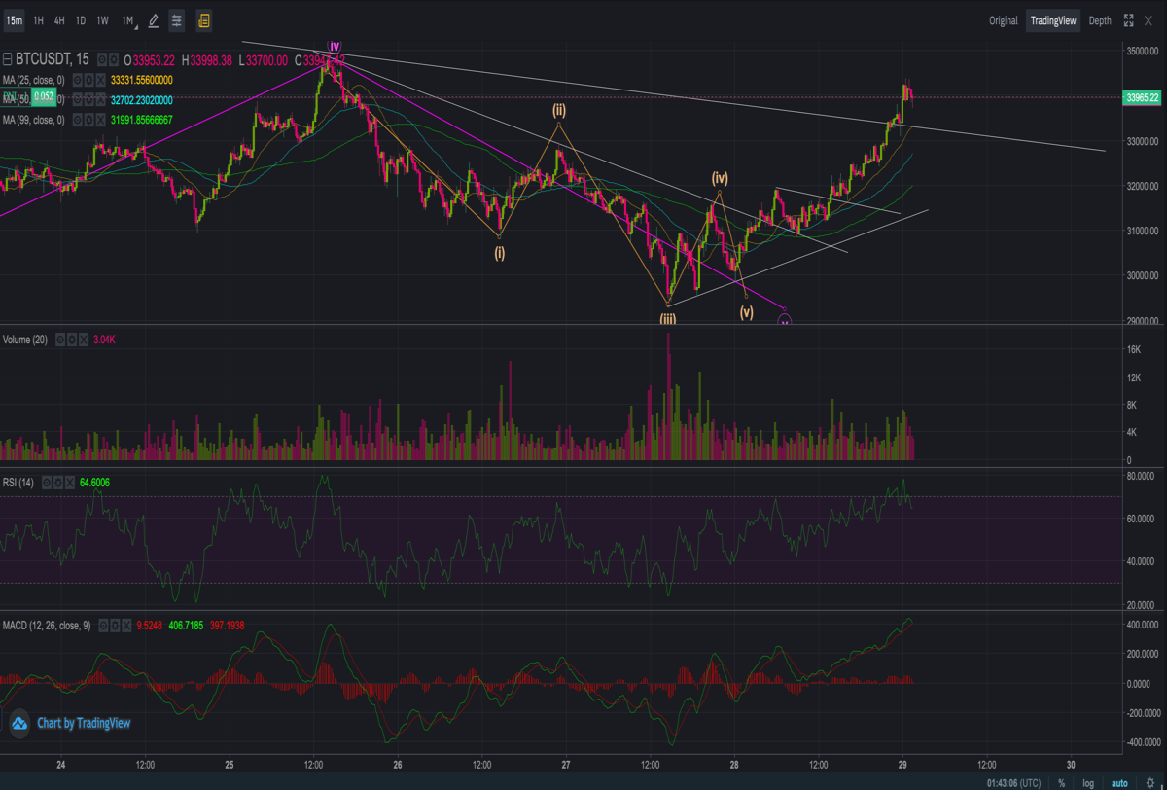Open RSI (14) settings gear
1167x790 pixels.
click(58, 482)
